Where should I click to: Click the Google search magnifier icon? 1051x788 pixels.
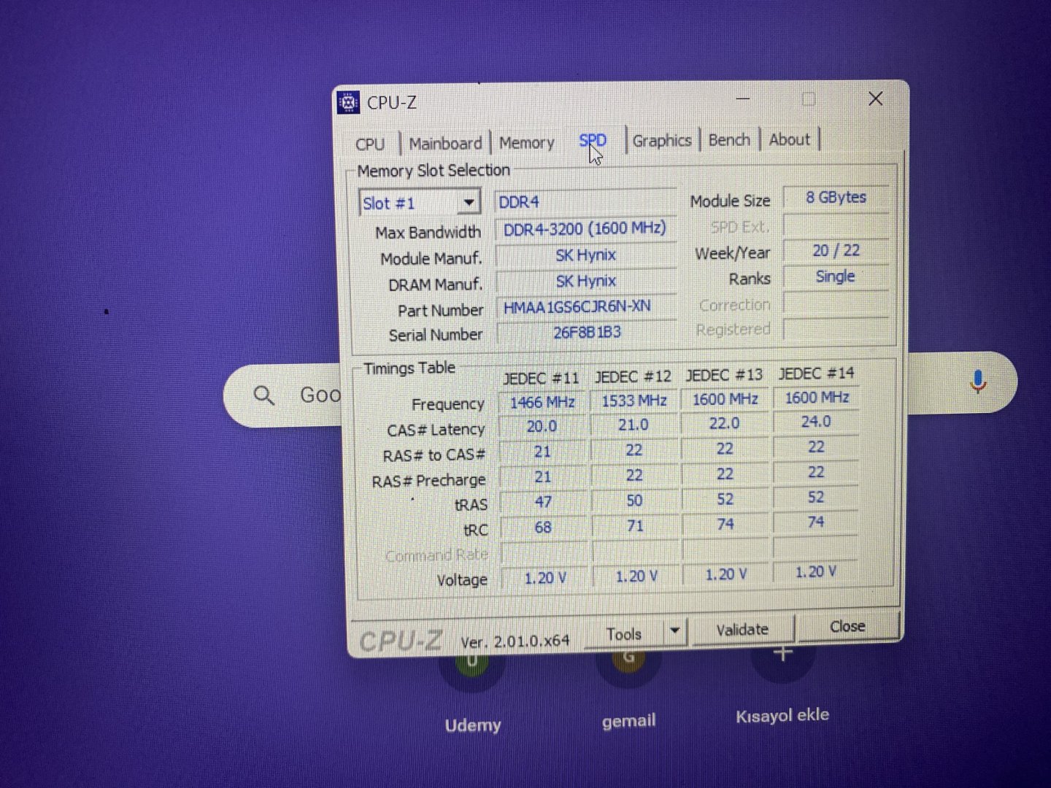[x=264, y=395]
